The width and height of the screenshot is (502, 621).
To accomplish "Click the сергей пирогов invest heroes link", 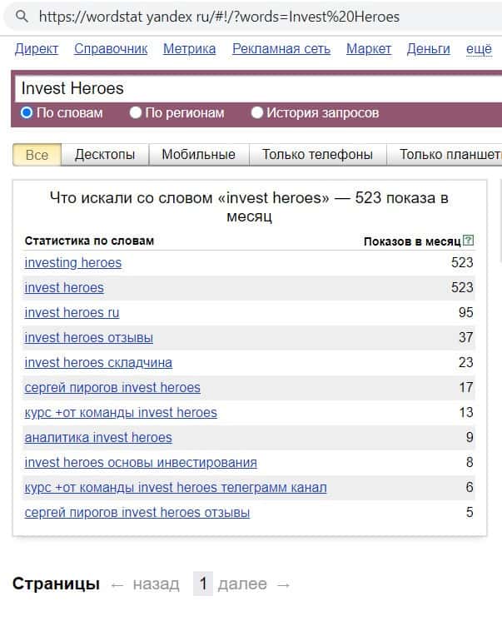I will 112,388.
